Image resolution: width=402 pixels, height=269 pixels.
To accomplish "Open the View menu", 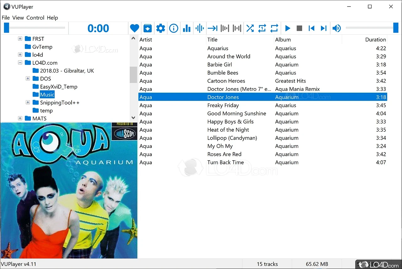I will pos(18,18).
